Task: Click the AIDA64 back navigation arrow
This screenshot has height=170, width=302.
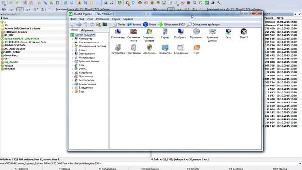Action: click(x=73, y=25)
